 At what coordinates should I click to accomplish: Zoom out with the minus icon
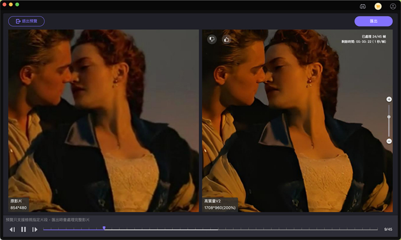pos(389,141)
